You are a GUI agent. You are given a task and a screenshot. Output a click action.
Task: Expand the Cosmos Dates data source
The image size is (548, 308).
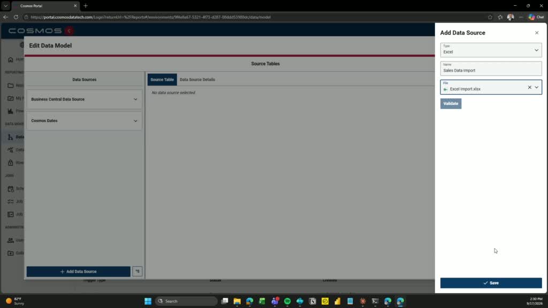pyautogui.click(x=84, y=121)
